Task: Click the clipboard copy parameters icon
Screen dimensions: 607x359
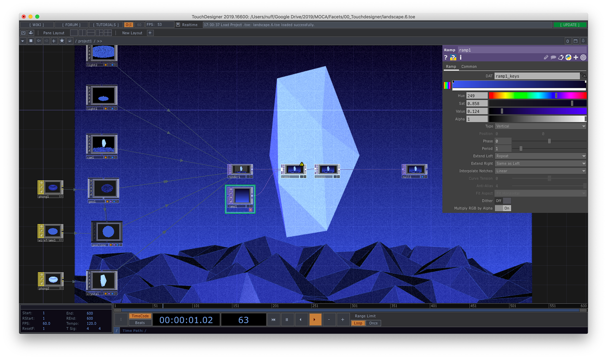Action: click(x=561, y=58)
